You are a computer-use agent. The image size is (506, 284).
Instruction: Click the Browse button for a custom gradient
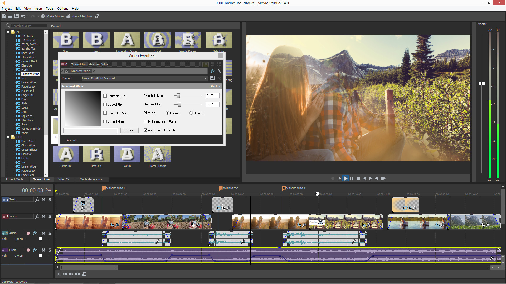(129, 130)
